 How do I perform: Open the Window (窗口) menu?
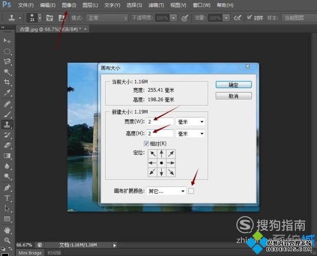tap(202, 5)
